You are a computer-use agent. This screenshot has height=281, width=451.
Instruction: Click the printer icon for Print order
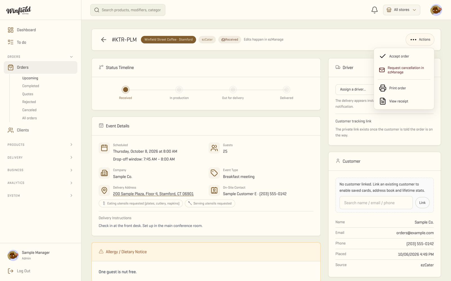[x=383, y=88]
